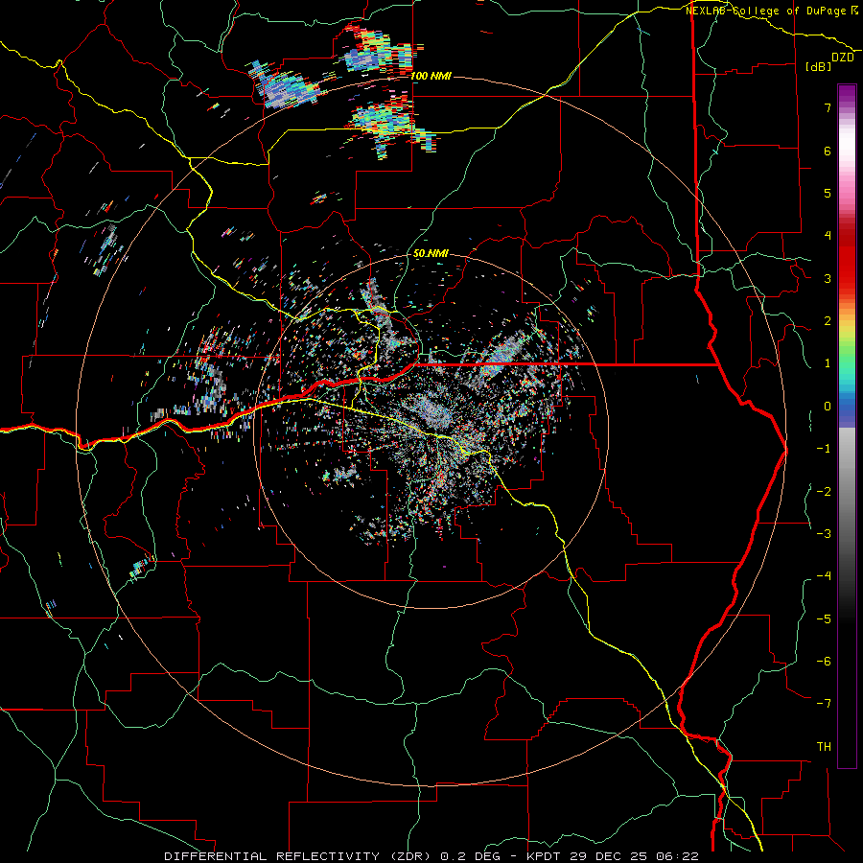The width and height of the screenshot is (863, 863).
Task: Click the 0 value on the color scale
Action: click(x=828, y=407)
